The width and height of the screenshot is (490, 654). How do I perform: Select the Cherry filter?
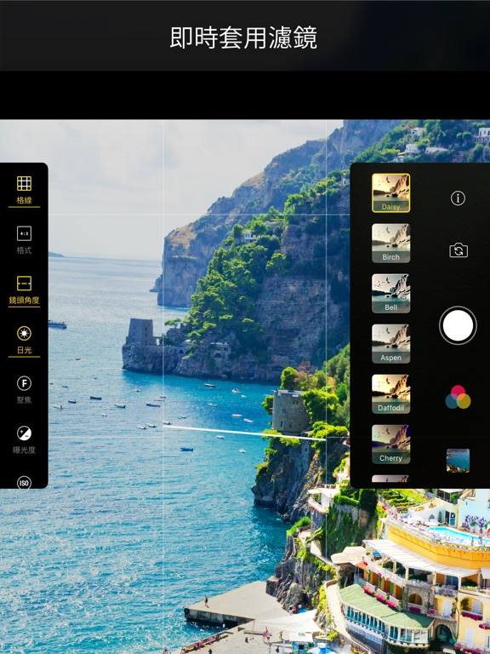tap(390, 445)
